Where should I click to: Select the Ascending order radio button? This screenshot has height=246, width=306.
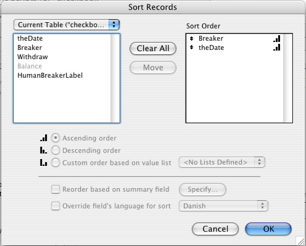[x=56, y=138]
